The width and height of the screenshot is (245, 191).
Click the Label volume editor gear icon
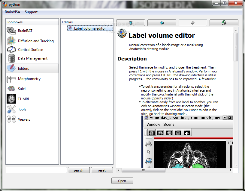[x=122, y=33]
